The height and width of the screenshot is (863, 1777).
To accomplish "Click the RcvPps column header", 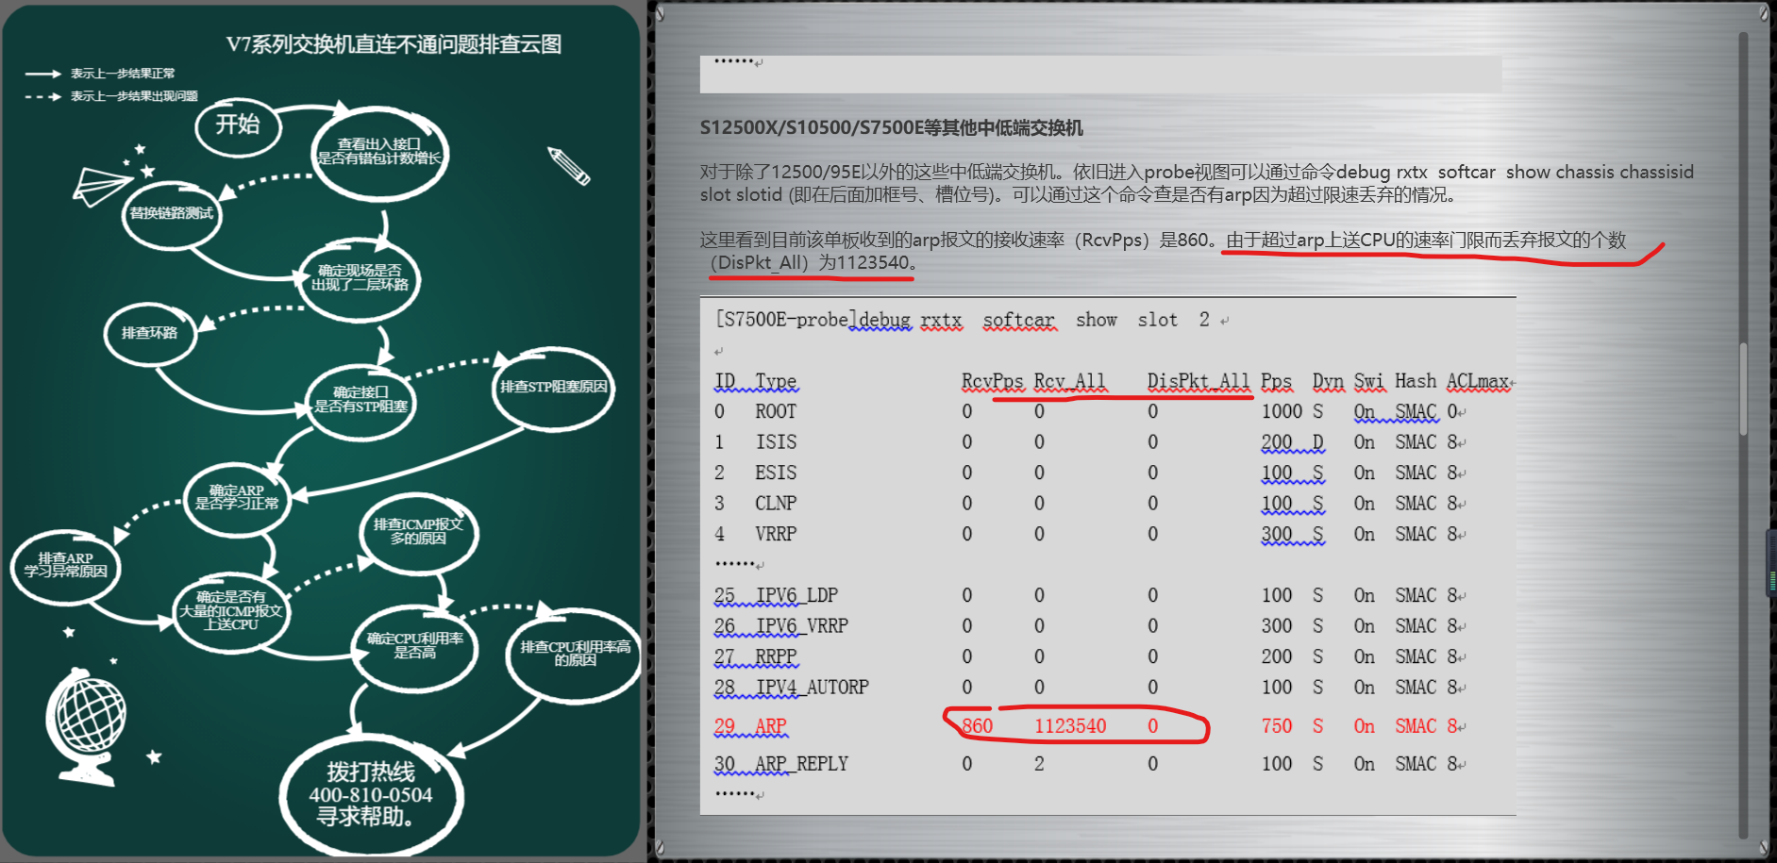I will point(993,382).
